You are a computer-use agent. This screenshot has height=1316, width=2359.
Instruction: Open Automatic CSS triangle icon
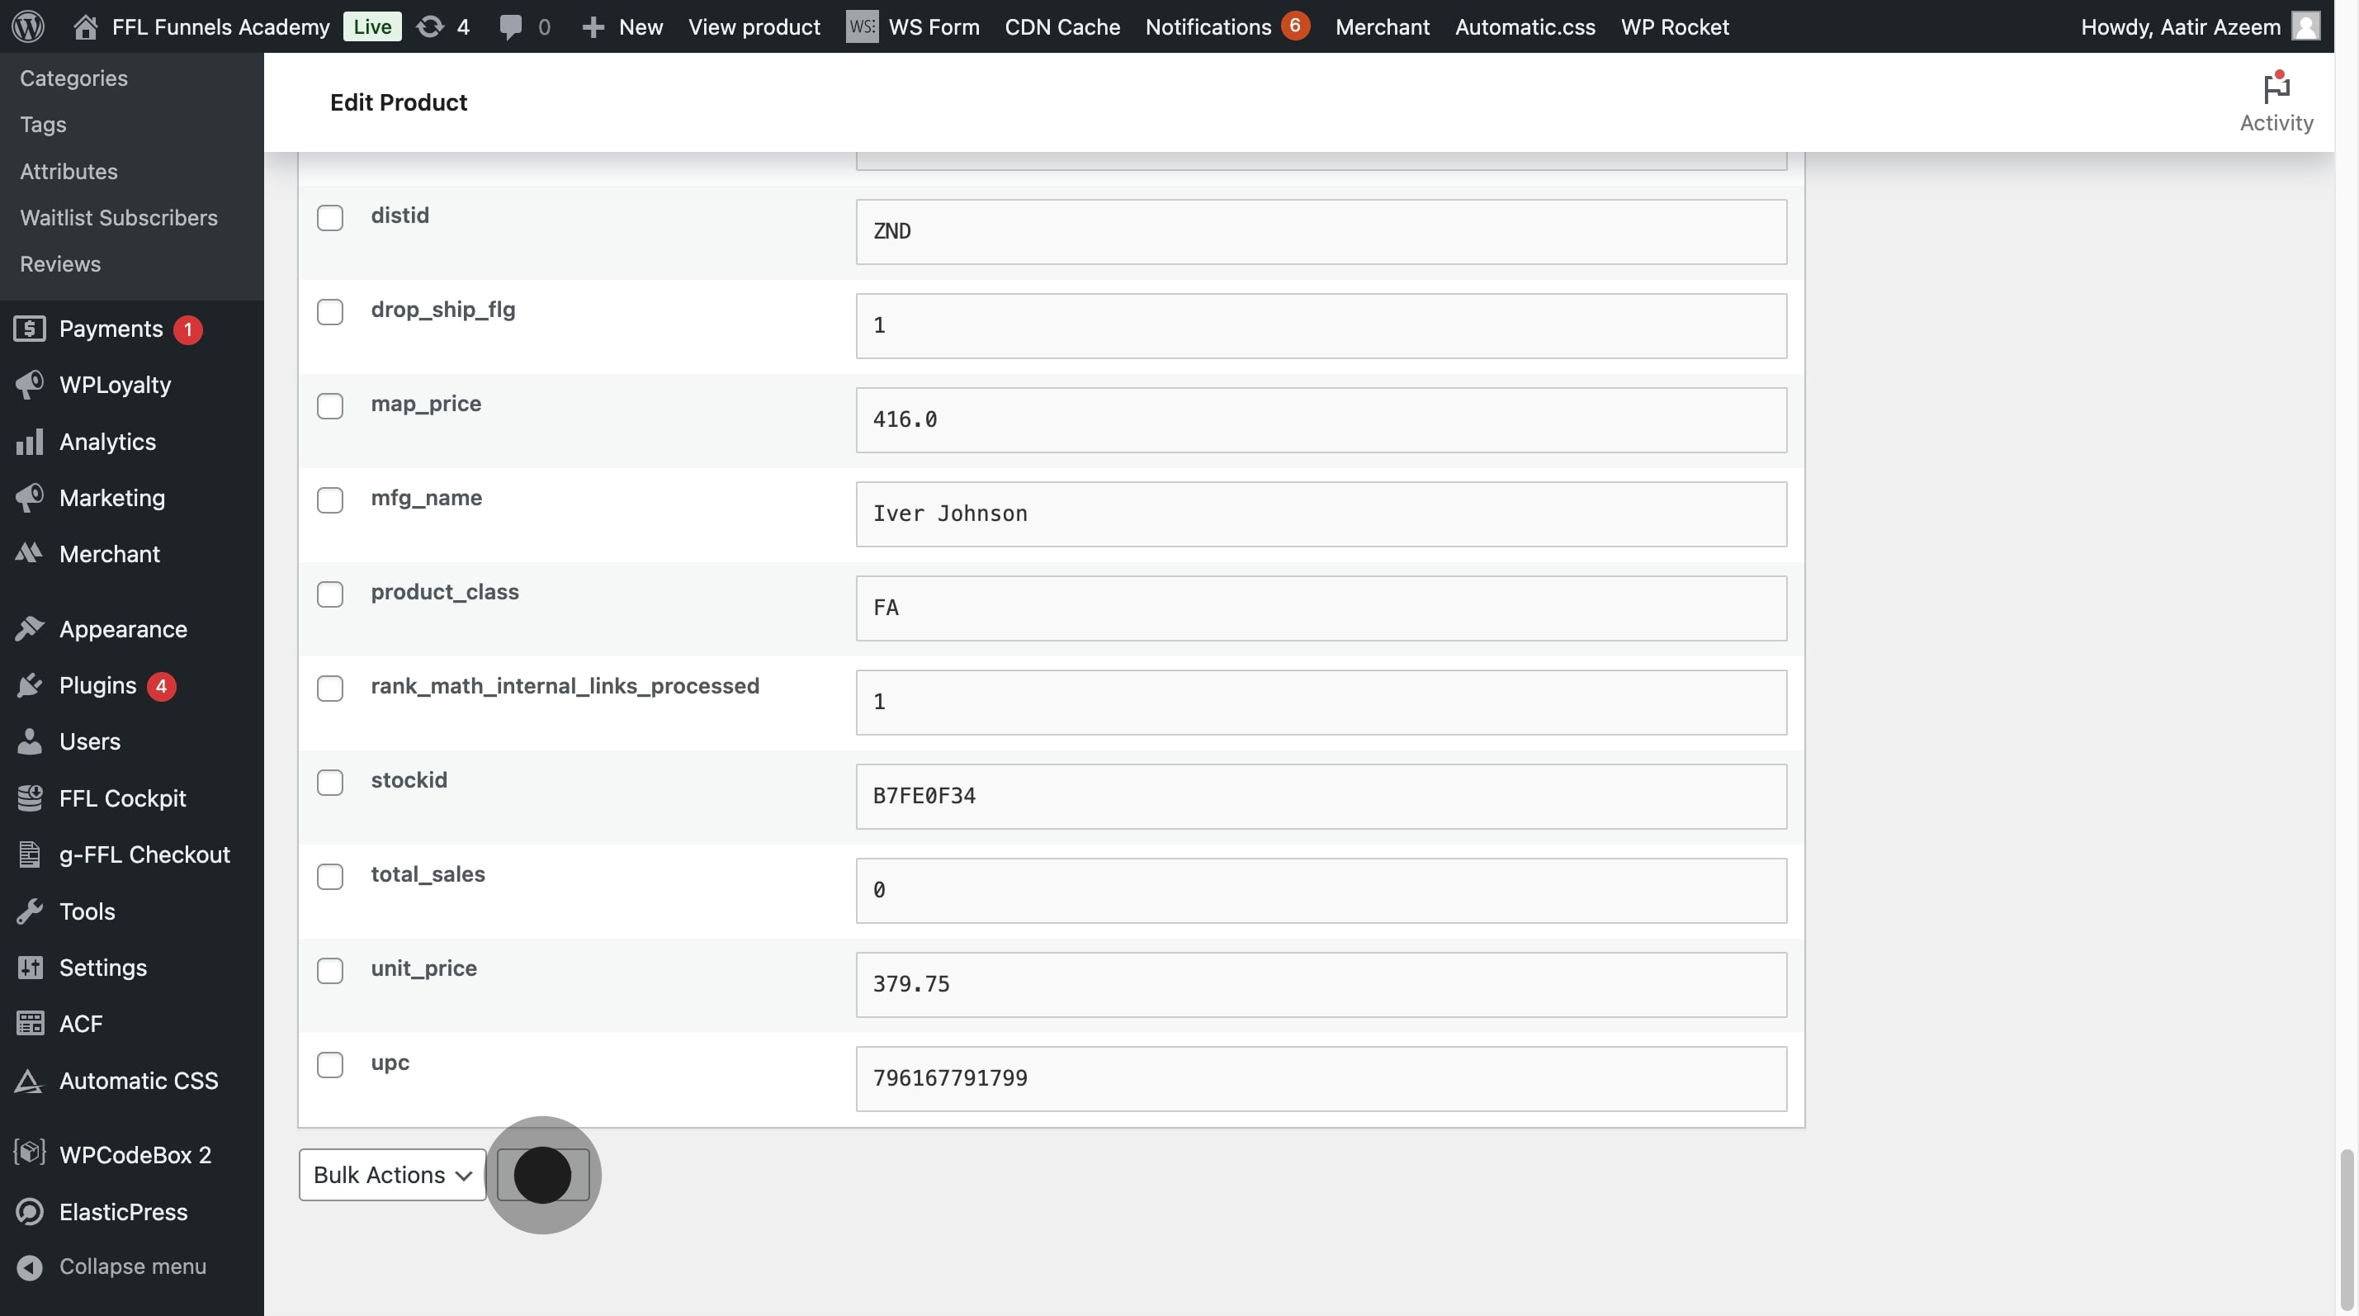click(30, 1081)
